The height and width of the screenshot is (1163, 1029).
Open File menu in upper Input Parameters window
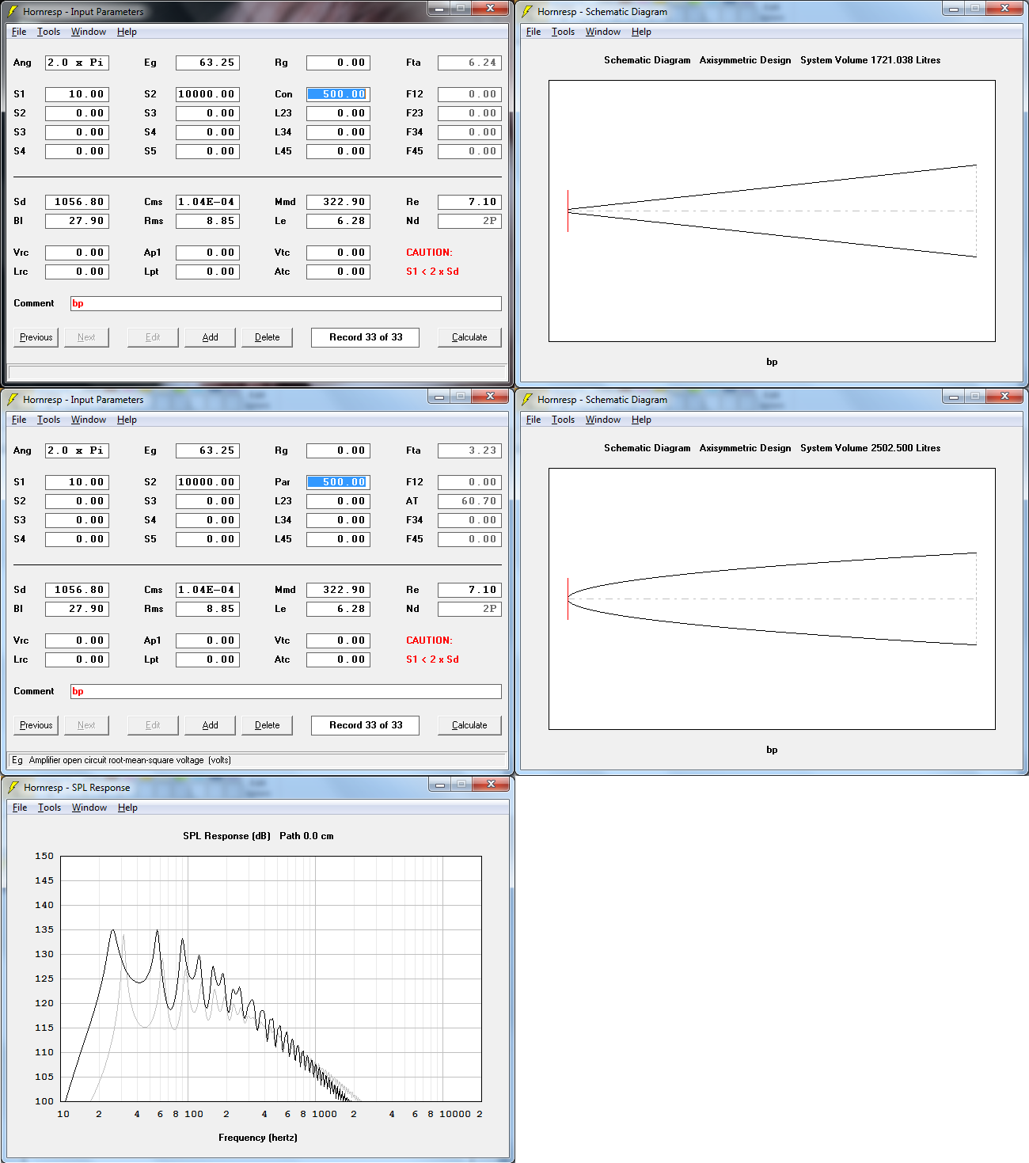click(19, 32)
